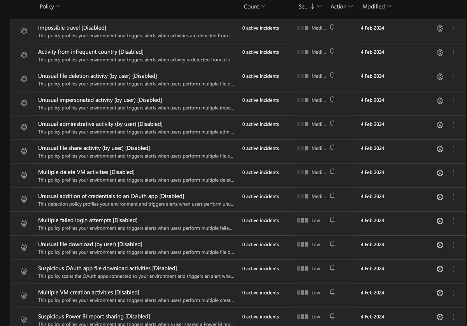Viewport: 467px width, 326px height.
Task: Click '4 Feb 2024' date for Impossible travel
Action: (x=372, y=28)
